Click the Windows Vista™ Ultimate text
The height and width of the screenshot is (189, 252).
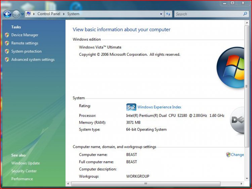click(100, 47)
